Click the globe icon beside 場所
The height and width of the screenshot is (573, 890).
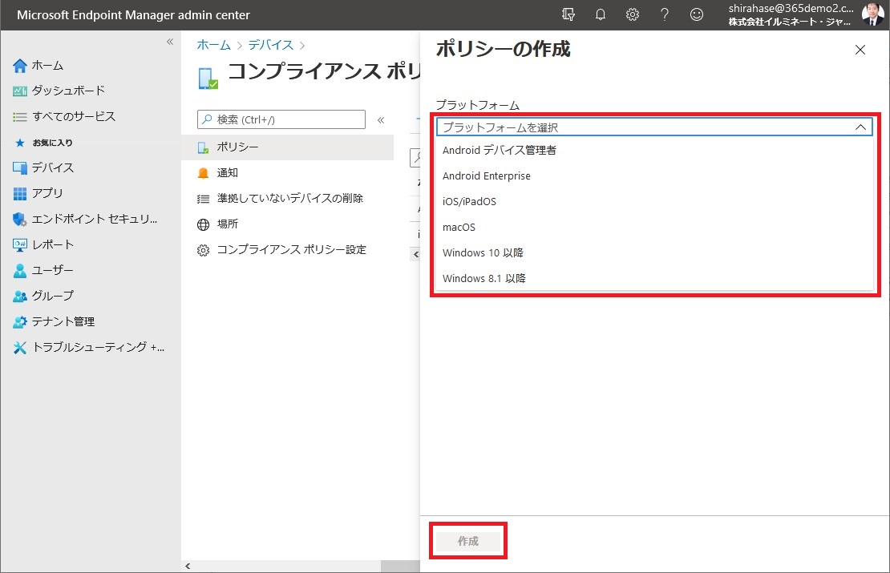point(203,224)
